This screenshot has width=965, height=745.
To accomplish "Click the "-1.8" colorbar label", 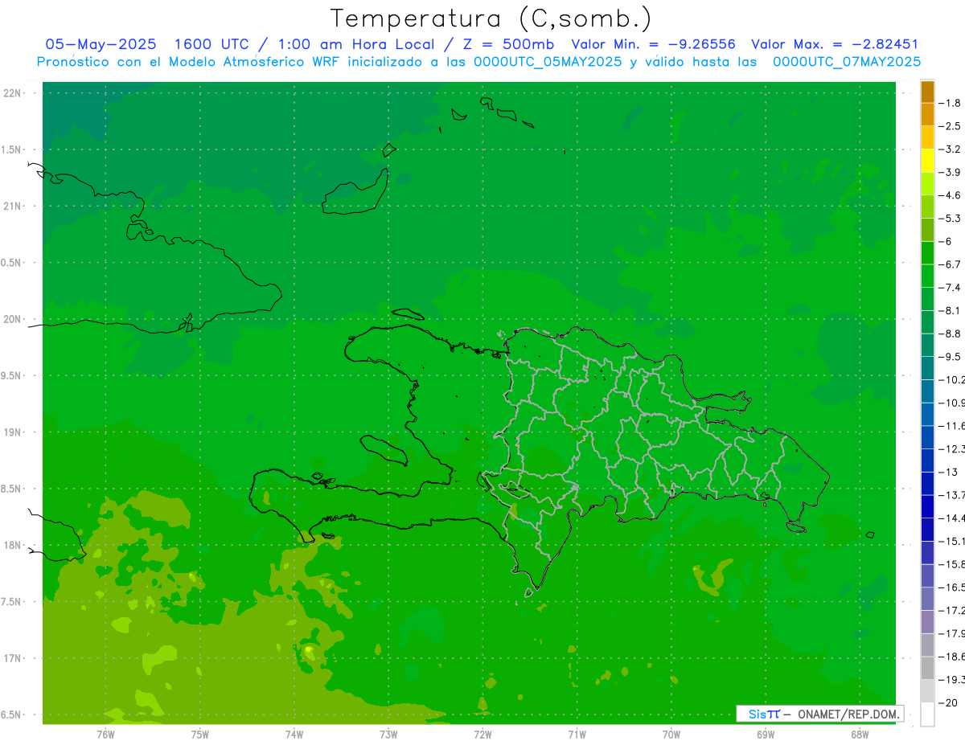I will [950, 103].
